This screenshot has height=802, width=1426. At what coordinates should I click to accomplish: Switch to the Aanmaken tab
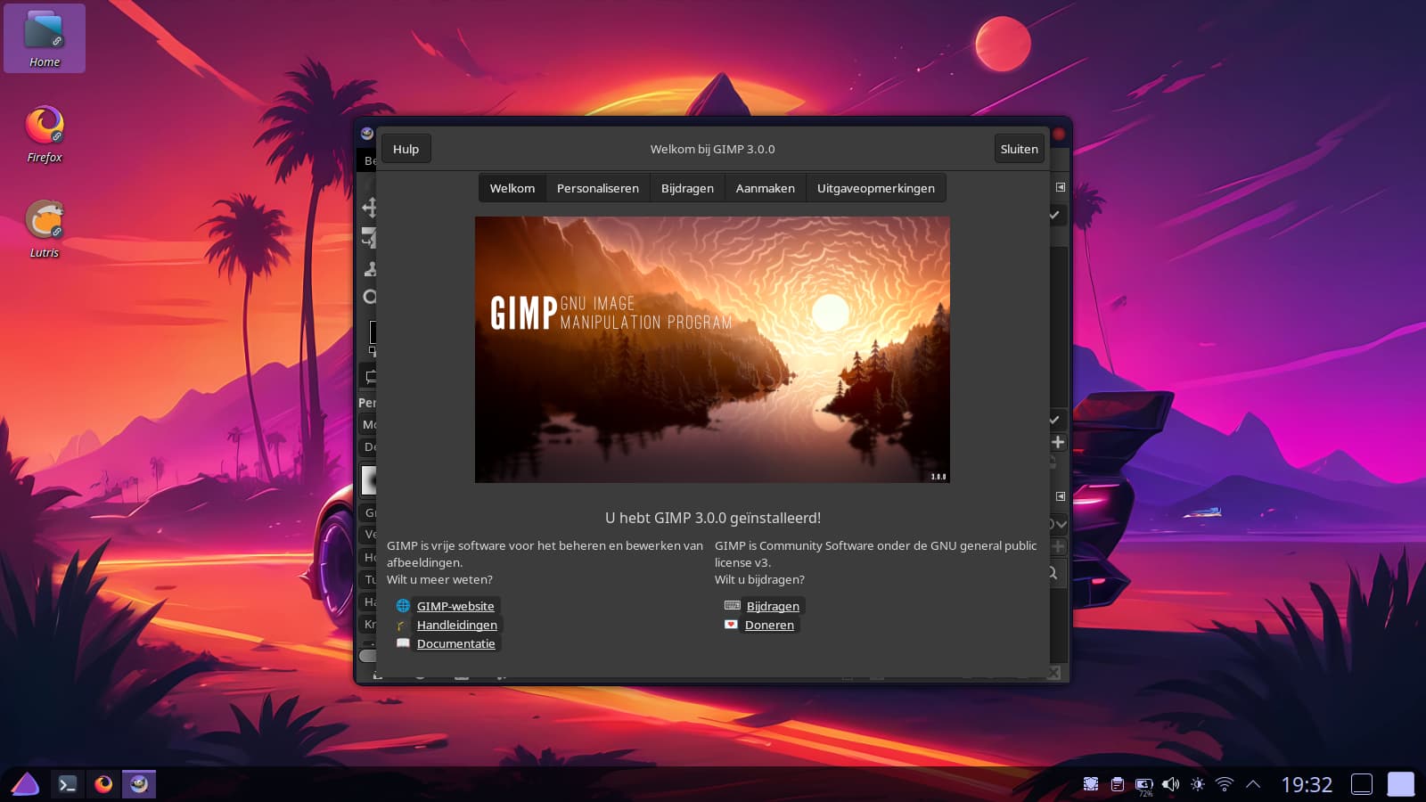pyautogui.click(x=765, y=188)
